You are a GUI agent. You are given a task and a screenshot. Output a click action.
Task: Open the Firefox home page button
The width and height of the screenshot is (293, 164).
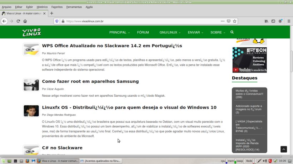(25, 21)
